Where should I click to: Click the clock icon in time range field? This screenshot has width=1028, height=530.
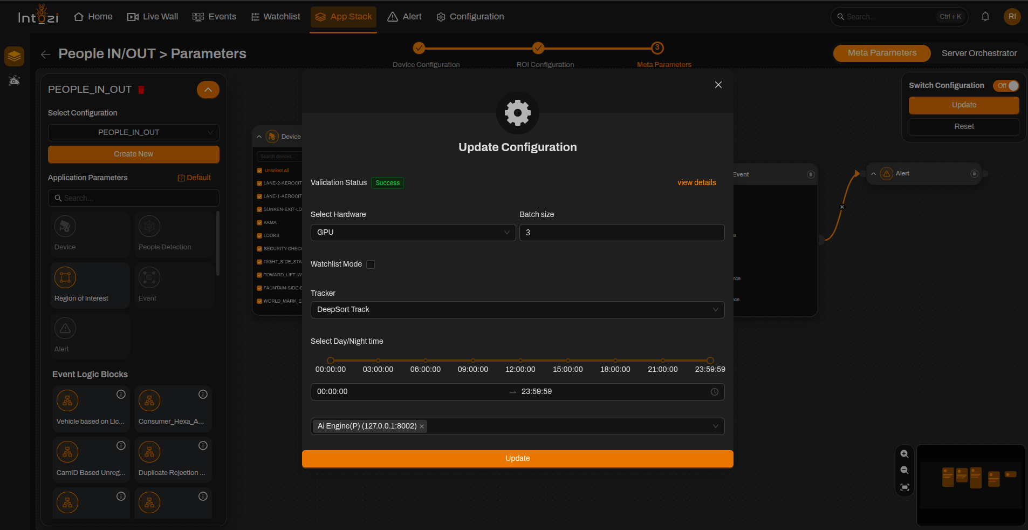pyautogui.click(x=715, y=392)
